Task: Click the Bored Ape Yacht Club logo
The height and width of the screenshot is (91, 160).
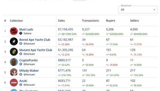Action: [x=14, y=41]
